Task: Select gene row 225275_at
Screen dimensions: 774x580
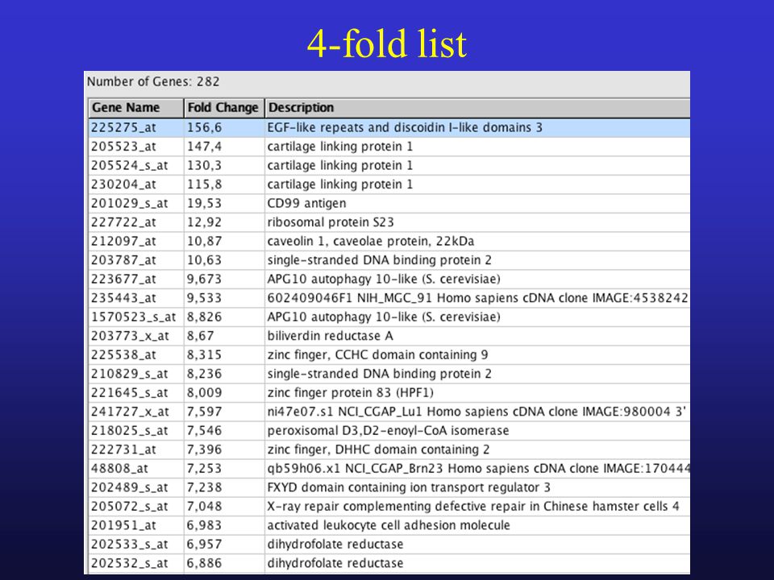Action: (x=389, y=128)
